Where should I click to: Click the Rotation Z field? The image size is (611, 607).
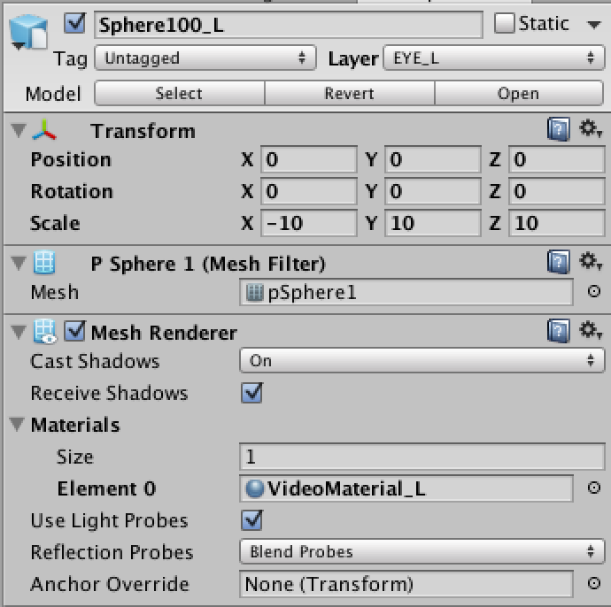[556, 191]
